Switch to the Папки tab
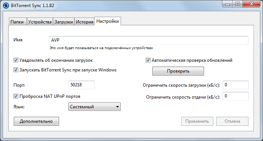 pyautogui.click(x=17, y=22)
